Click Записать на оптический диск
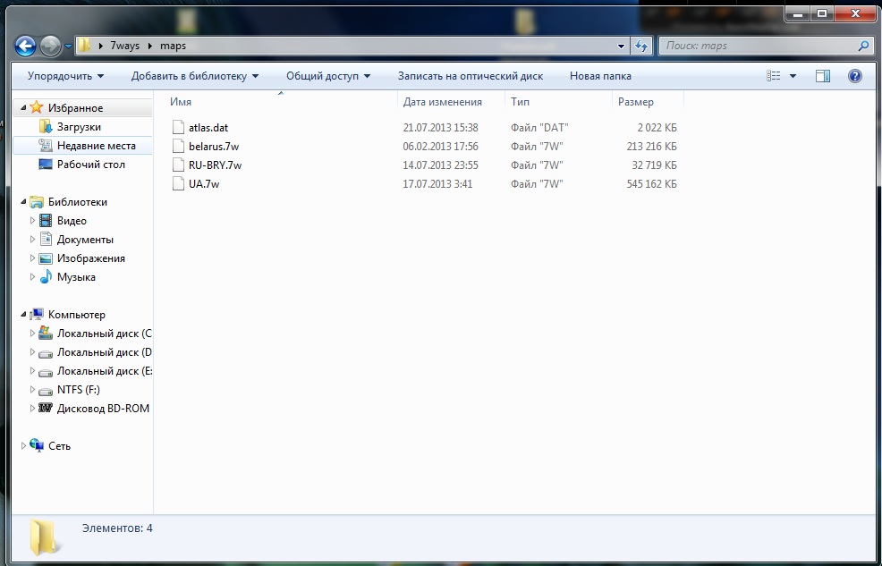 click(x=470, y=76)
